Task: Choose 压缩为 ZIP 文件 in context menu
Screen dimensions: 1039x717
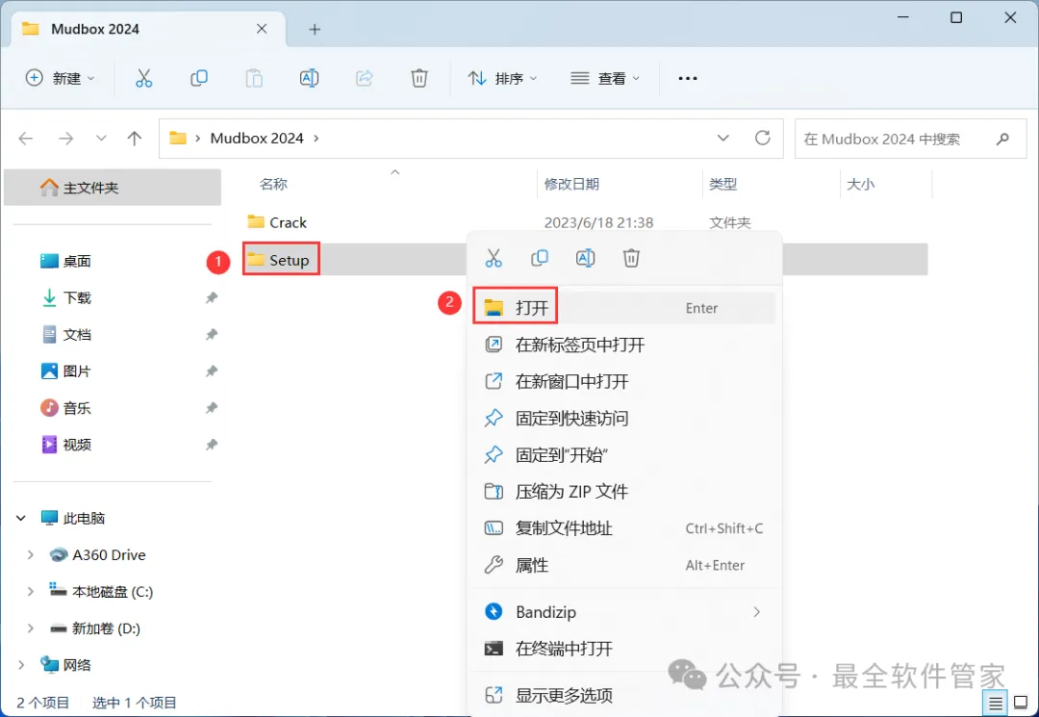Action: point(625,492)
